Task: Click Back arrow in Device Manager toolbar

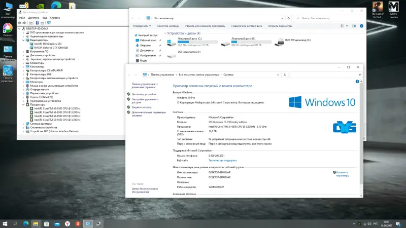Action: pos(19,23)
